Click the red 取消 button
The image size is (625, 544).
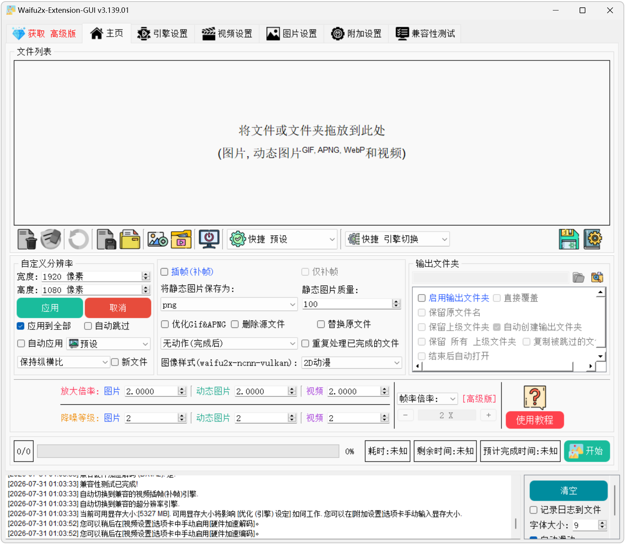(118, 308)
